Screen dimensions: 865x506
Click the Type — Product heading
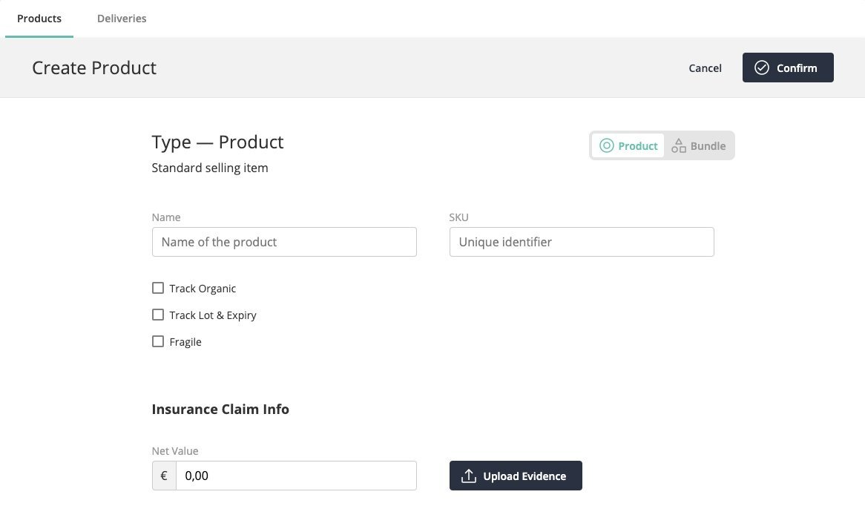pyautogui.click(x=217, y=142)
